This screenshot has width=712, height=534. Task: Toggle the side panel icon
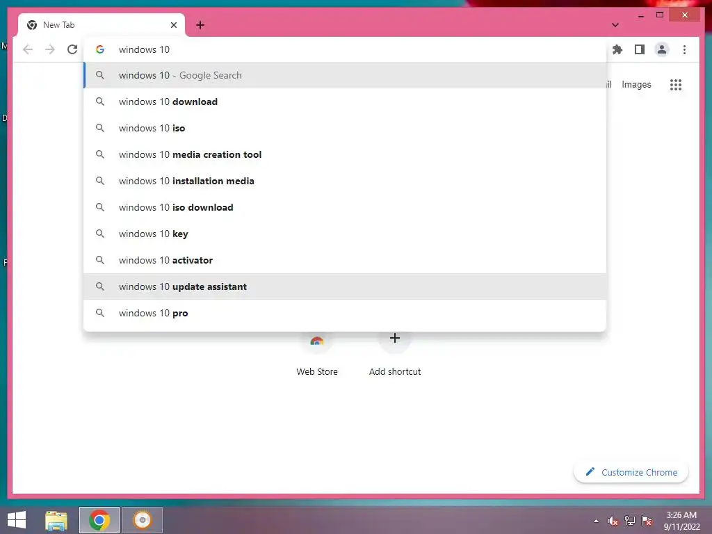pyautogui.click(x=640, y=49)
